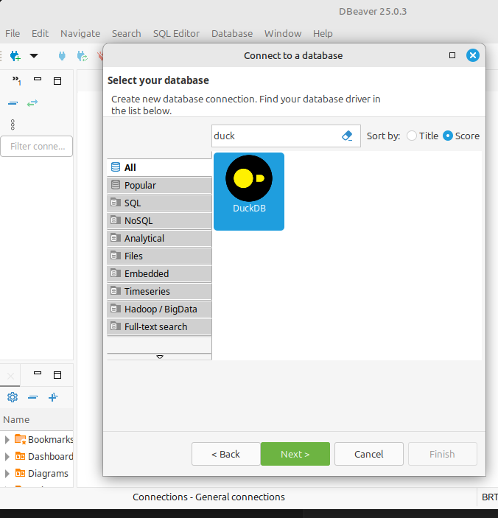Expand the Bookmarks tree node
Screen dimensions: 498x518
tap(7, 440)
